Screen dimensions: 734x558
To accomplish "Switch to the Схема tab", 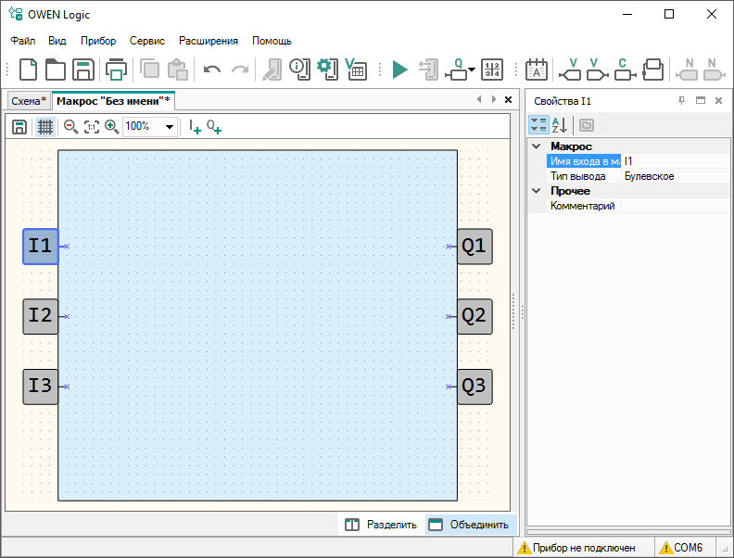I will click(x=28, y=100).
